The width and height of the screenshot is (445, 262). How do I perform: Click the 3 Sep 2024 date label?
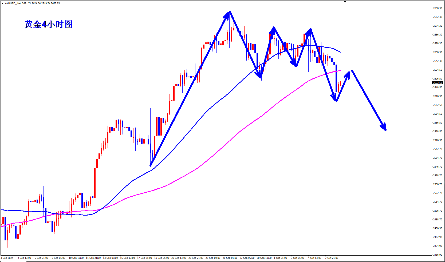click(7, 258)
